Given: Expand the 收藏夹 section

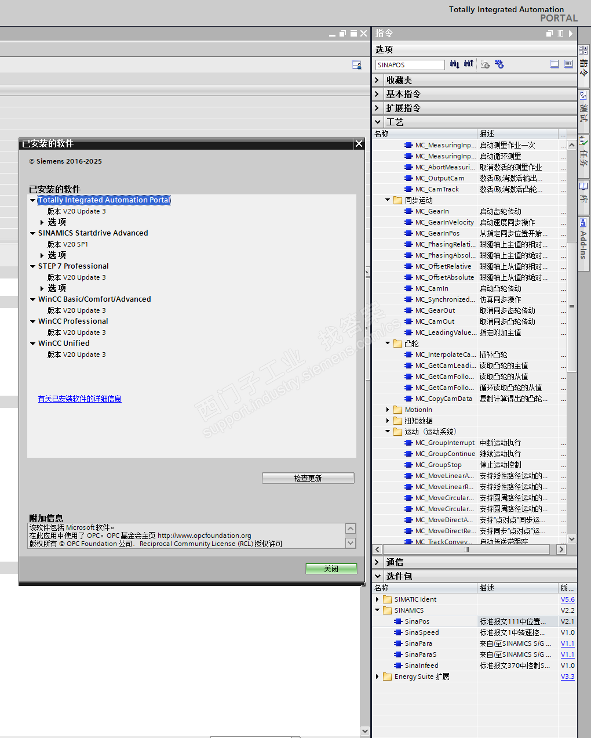Looking at the screenshot, I should tap(377, 80).
